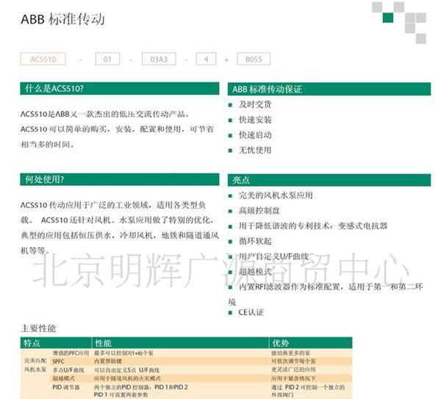This screenshot has height=399, width=441.
Task: Click the "增强的PFC应用" table cell
Action: click(x=71, y=353)
